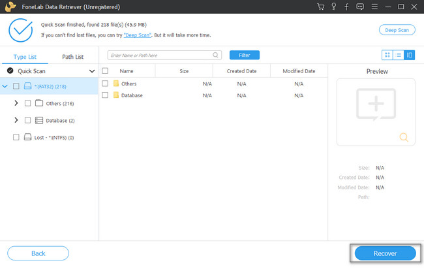The width and height of the screenshot is (424, 269).
Task: Click the name or path search field
Action: 164,55
